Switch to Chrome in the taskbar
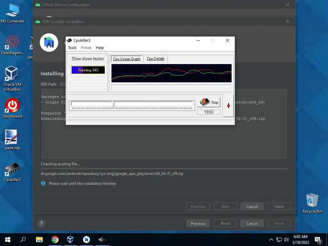 pyautogui.click(x=55, y=240)
